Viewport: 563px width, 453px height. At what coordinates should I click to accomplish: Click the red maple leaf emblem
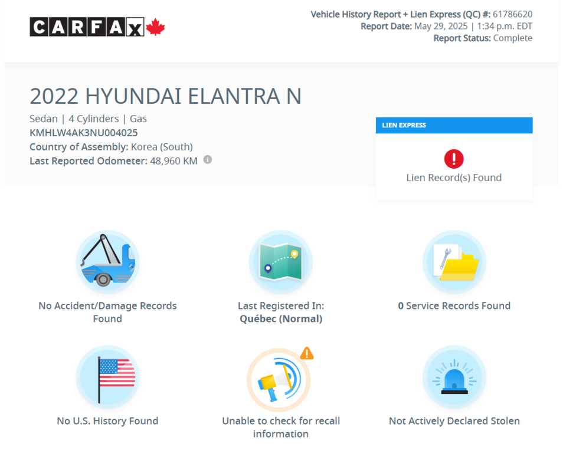(x=155, y=27)
